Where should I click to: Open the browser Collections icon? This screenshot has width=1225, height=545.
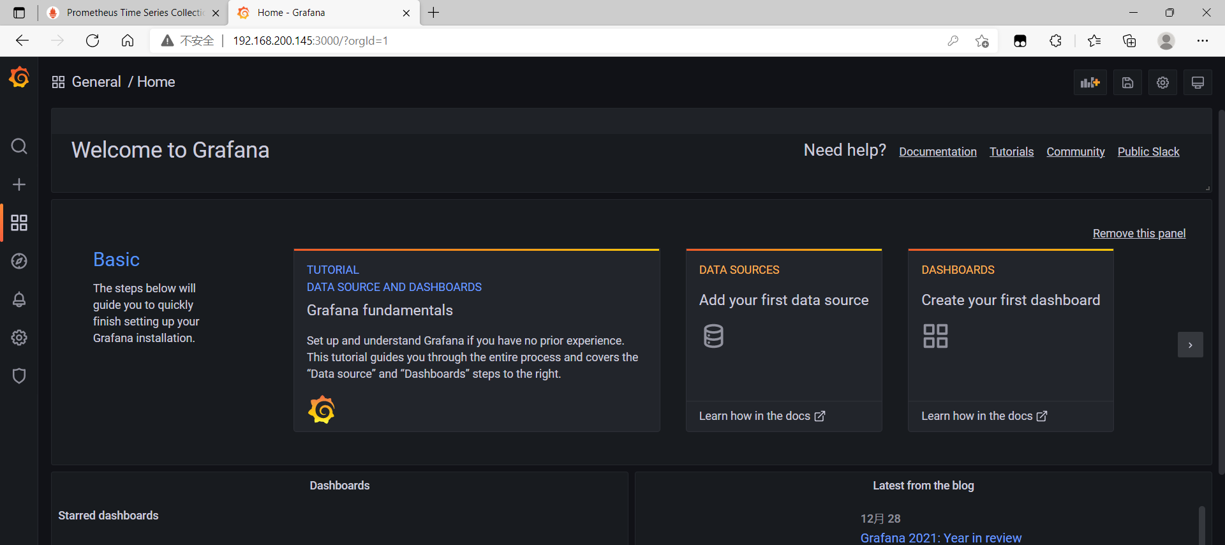(1129, 41)
